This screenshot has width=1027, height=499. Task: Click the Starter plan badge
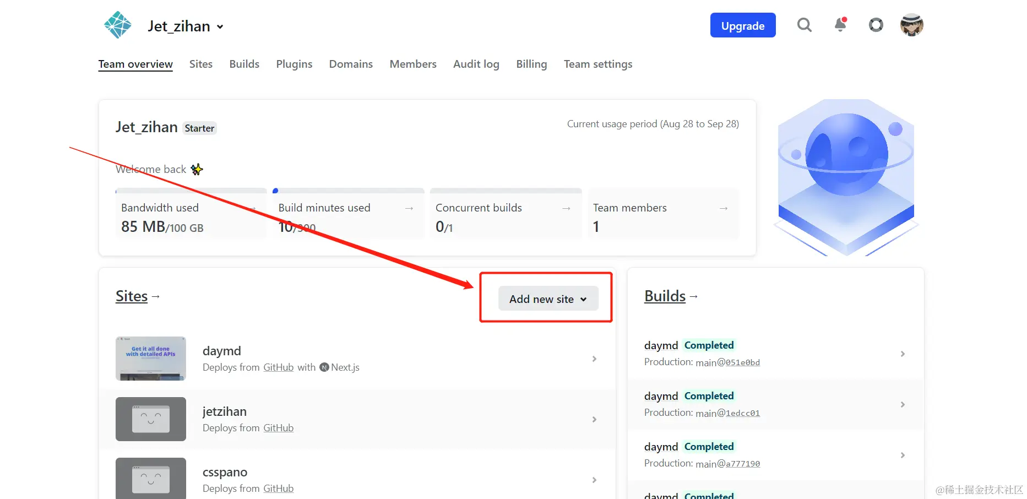point(199,128)
